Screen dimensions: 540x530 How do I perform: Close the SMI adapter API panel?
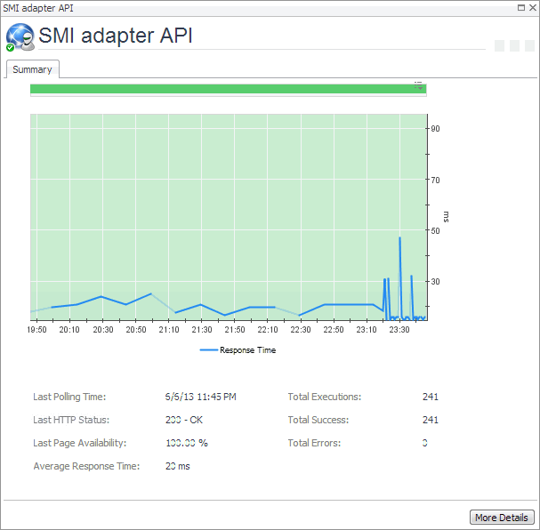pos(532,6)
